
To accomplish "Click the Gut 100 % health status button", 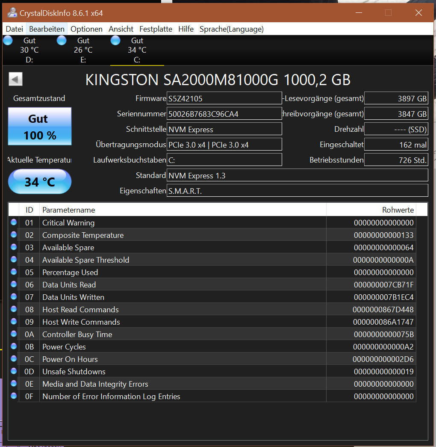I will tap(40, 126).
